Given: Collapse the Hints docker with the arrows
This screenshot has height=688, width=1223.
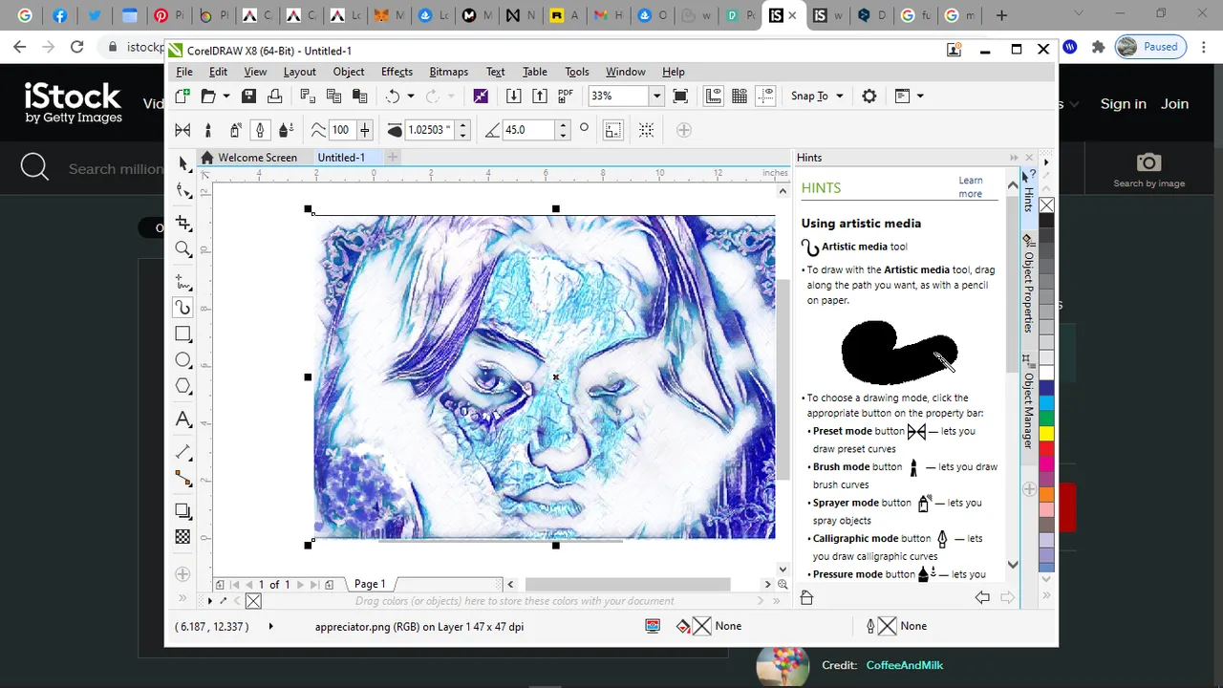Looking at the screenshot, I should pos(1014,158).
